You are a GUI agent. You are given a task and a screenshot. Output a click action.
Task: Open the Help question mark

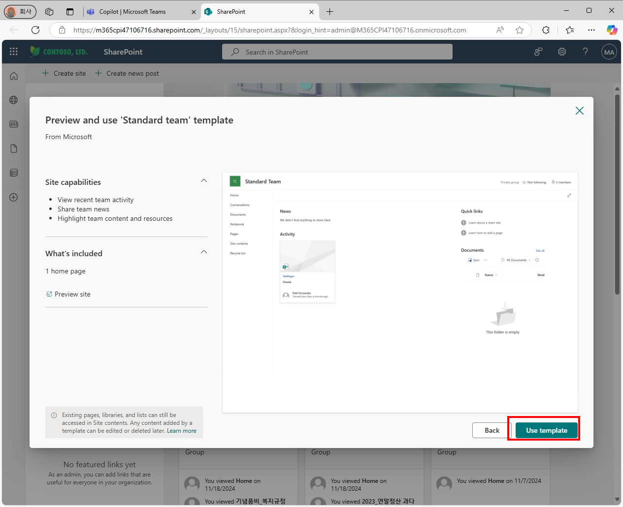point(586,52)
